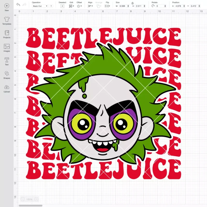Adjust the Rotate stepper arrows
The image size is (207, 207).
(165, 6)
